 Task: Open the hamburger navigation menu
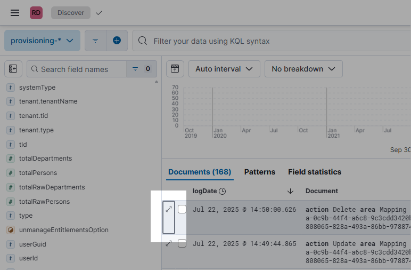coord(15,13)
